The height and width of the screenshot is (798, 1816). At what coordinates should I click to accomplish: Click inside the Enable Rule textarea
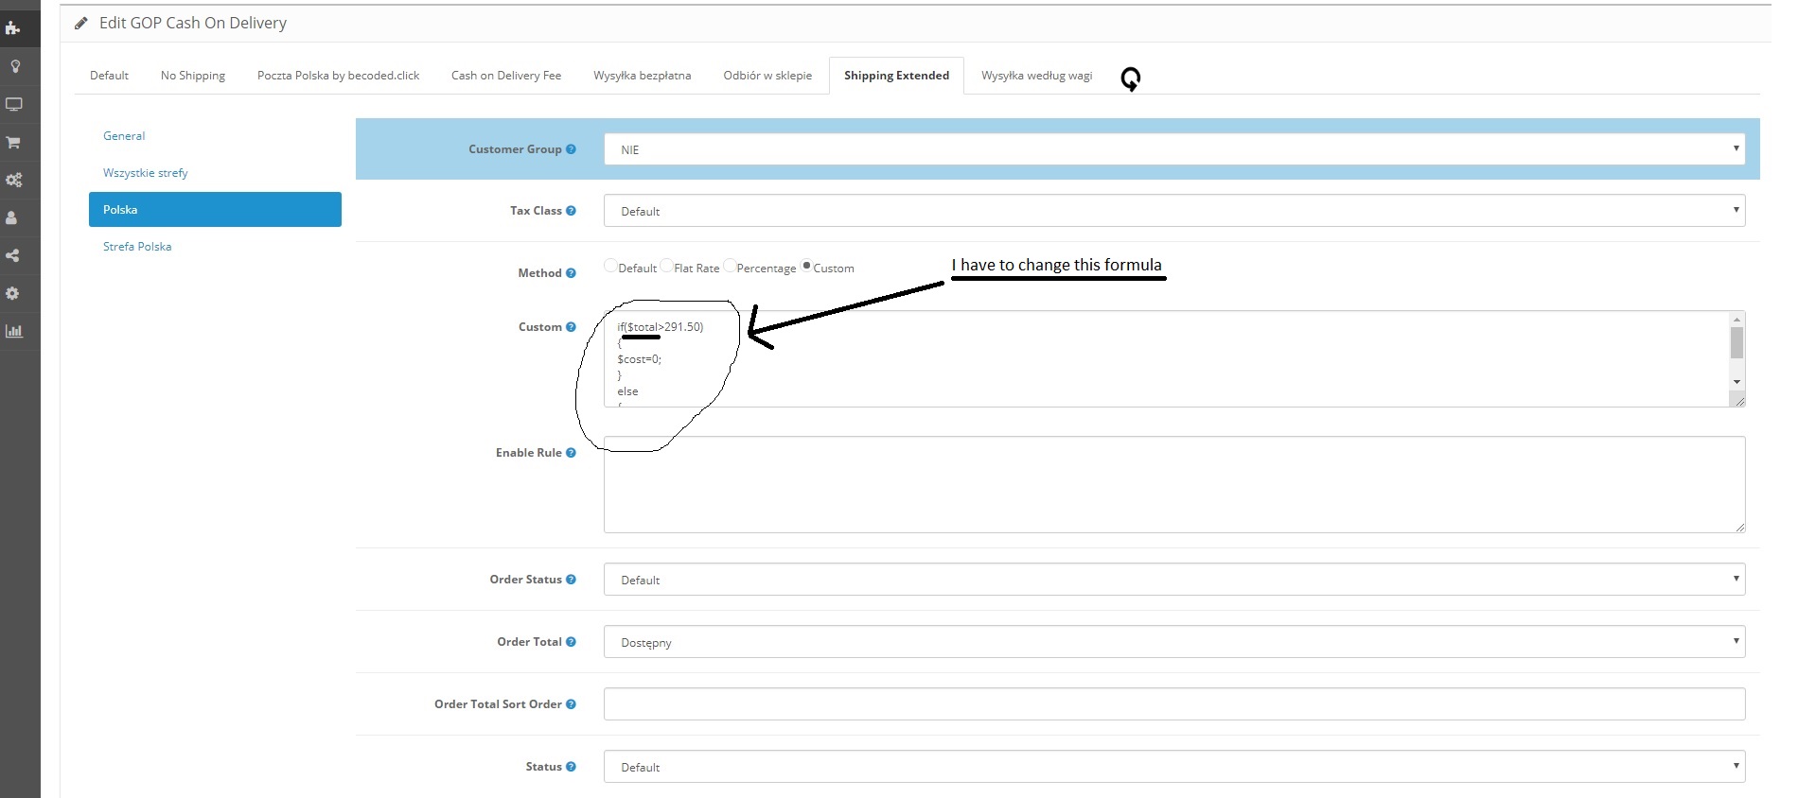point(1174,484)
